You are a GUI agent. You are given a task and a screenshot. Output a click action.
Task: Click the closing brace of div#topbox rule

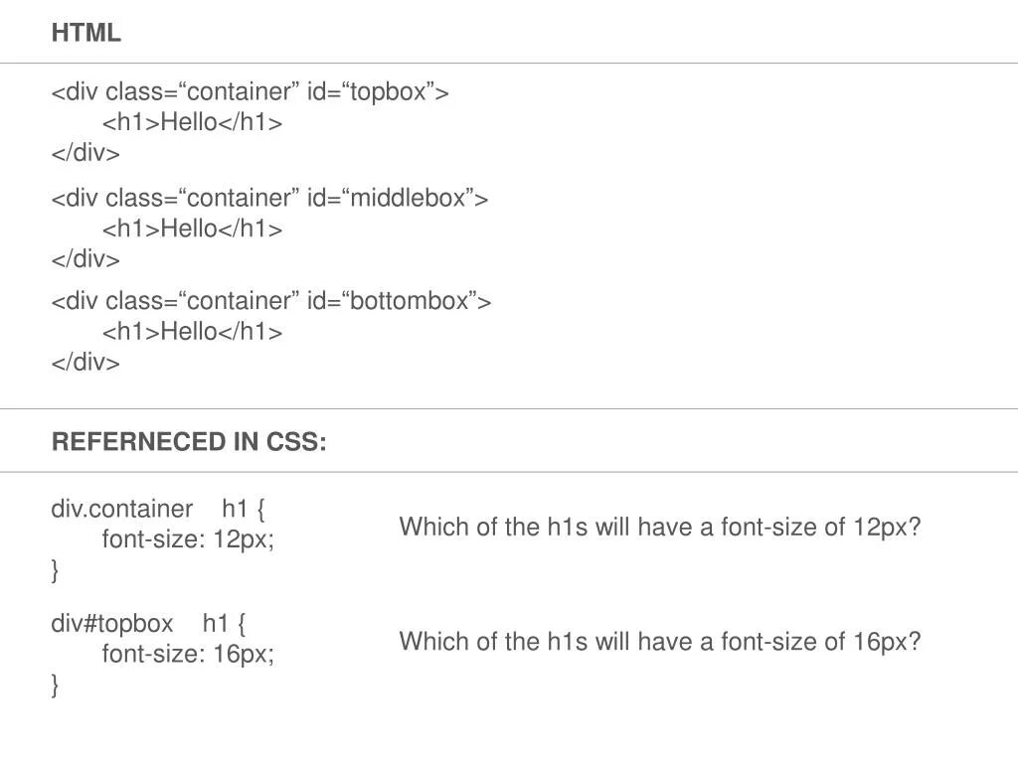[x=56, y=686]
